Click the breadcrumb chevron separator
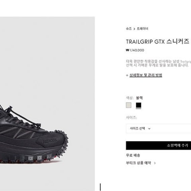This screenshot has height=191, width=191. coord(134,29)
